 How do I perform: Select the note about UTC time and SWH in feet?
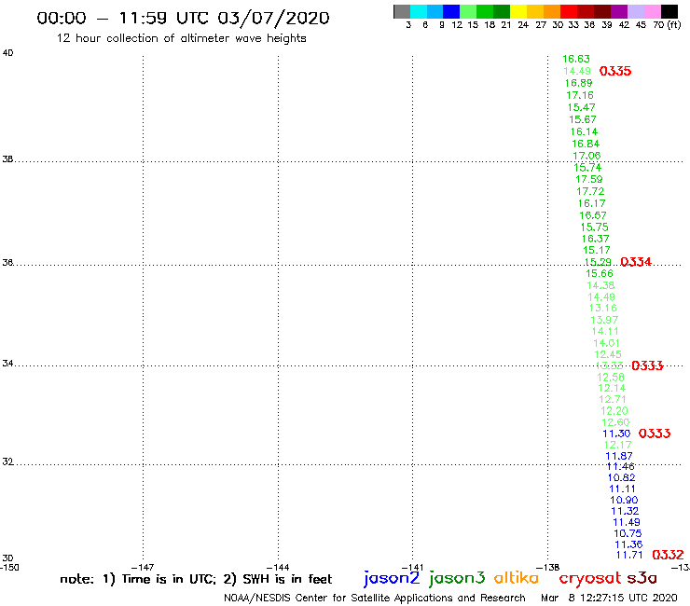196,579
